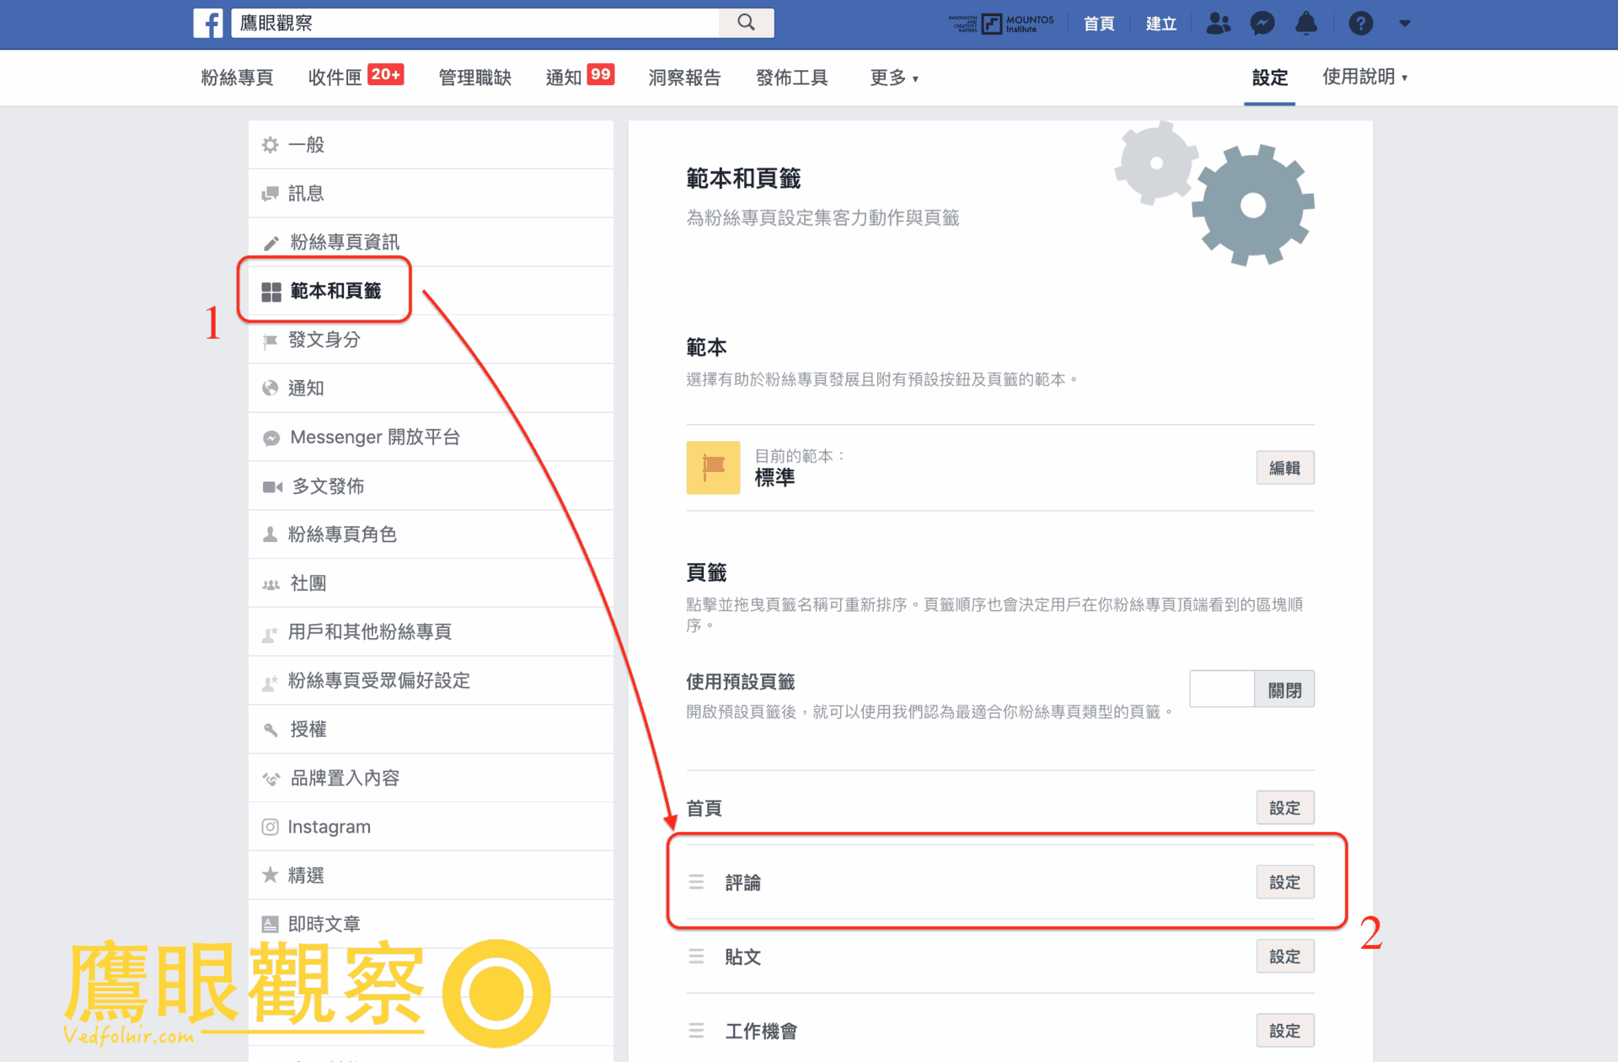
Task: Select the 設定 tab
Action: click(x=1269, y=78)
